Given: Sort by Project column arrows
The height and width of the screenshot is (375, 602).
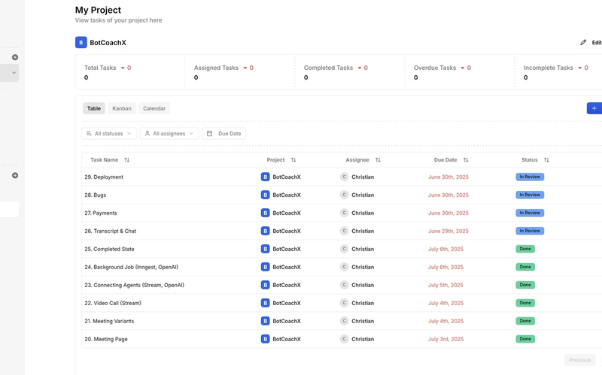Looking at the screenshot, I should pyautogui.click(x=293, y=160).
